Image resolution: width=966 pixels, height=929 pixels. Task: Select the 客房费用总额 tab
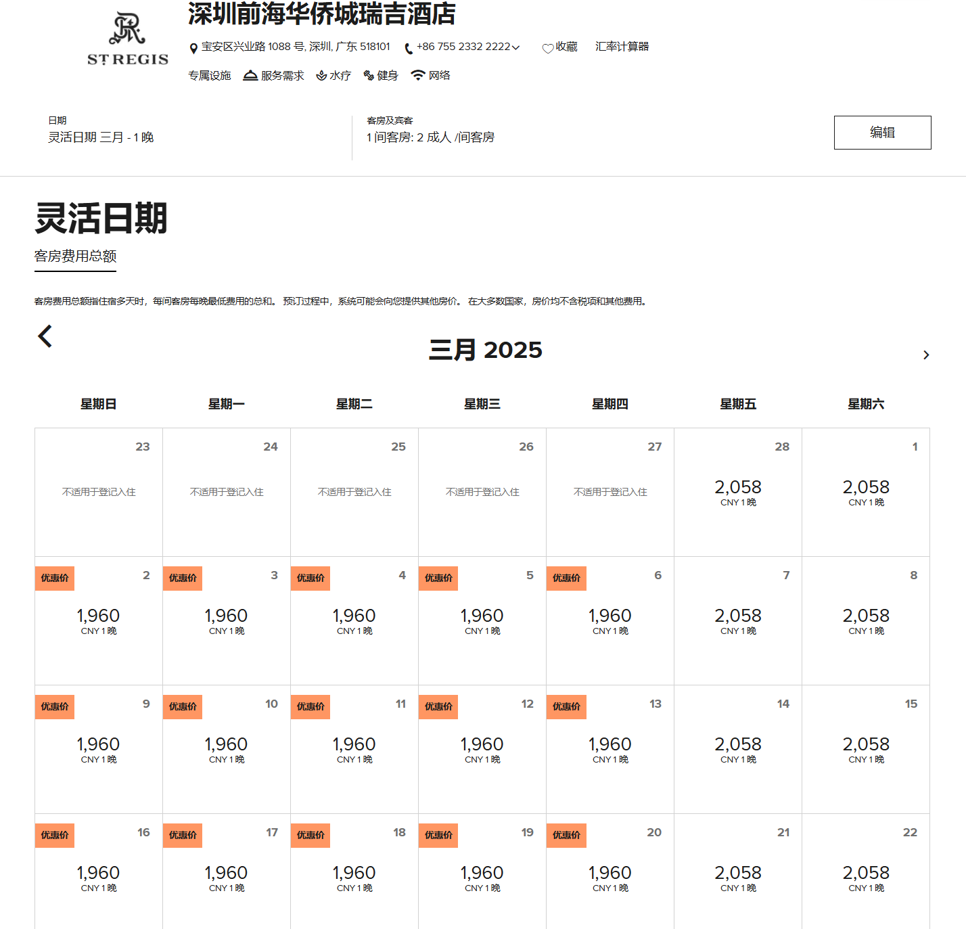[76, 257]
